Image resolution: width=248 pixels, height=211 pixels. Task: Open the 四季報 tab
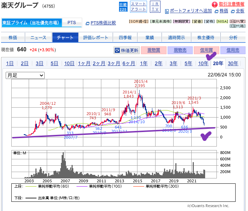125,38
